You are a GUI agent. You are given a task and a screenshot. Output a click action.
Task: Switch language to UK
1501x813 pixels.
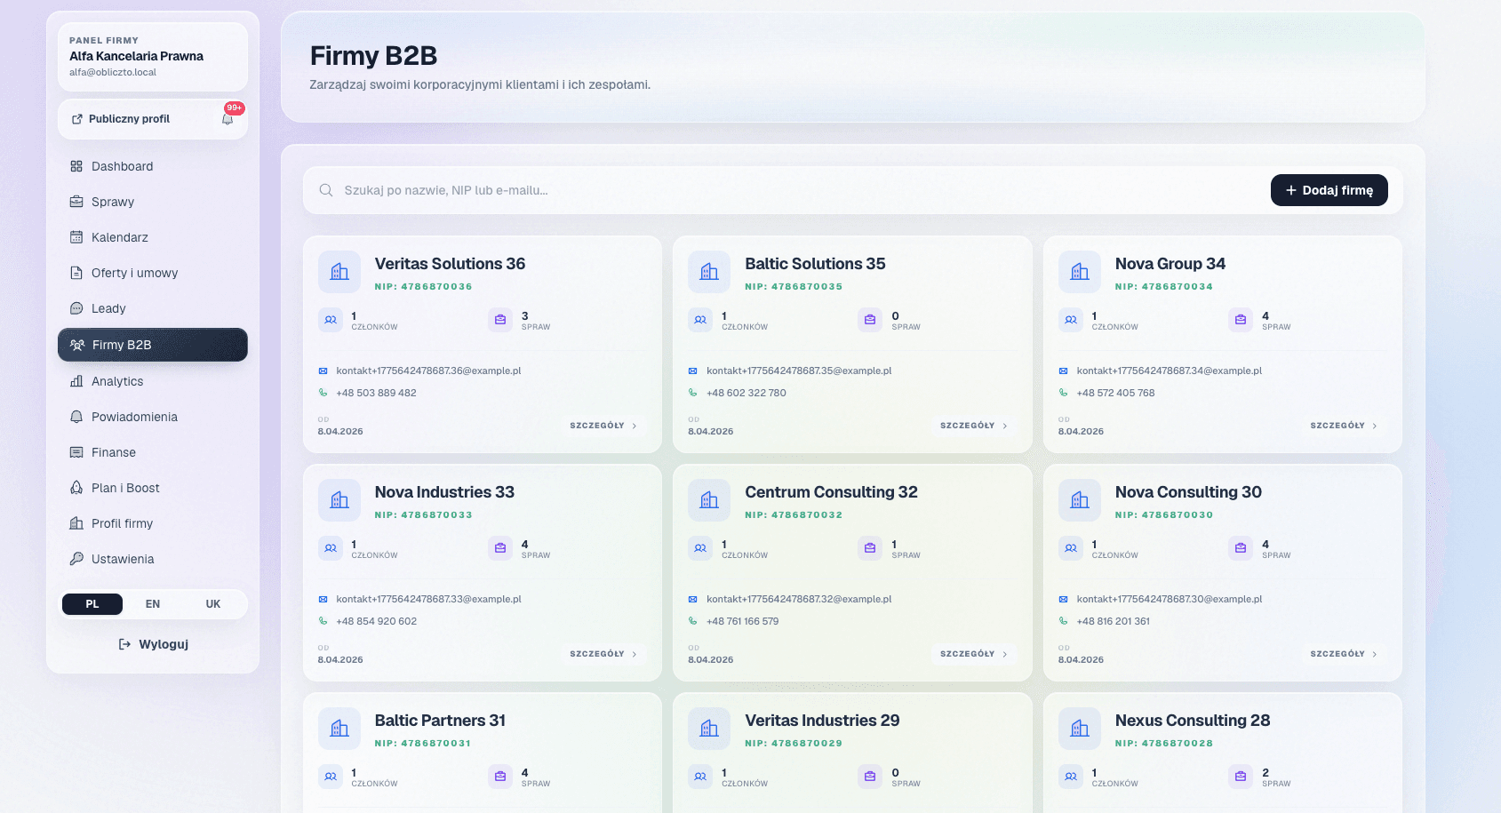click(x=212, y=604)
